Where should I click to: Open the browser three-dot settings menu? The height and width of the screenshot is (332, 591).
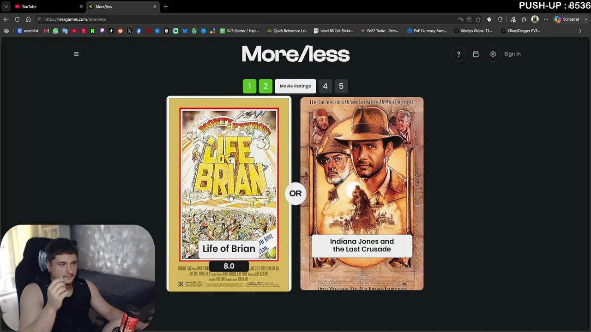[546, 19]
